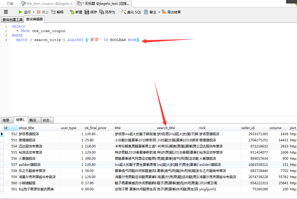Select the cell with id 553
Viewport: 297px width, 199px height.
pyautogui.click(x=11, y=140)
